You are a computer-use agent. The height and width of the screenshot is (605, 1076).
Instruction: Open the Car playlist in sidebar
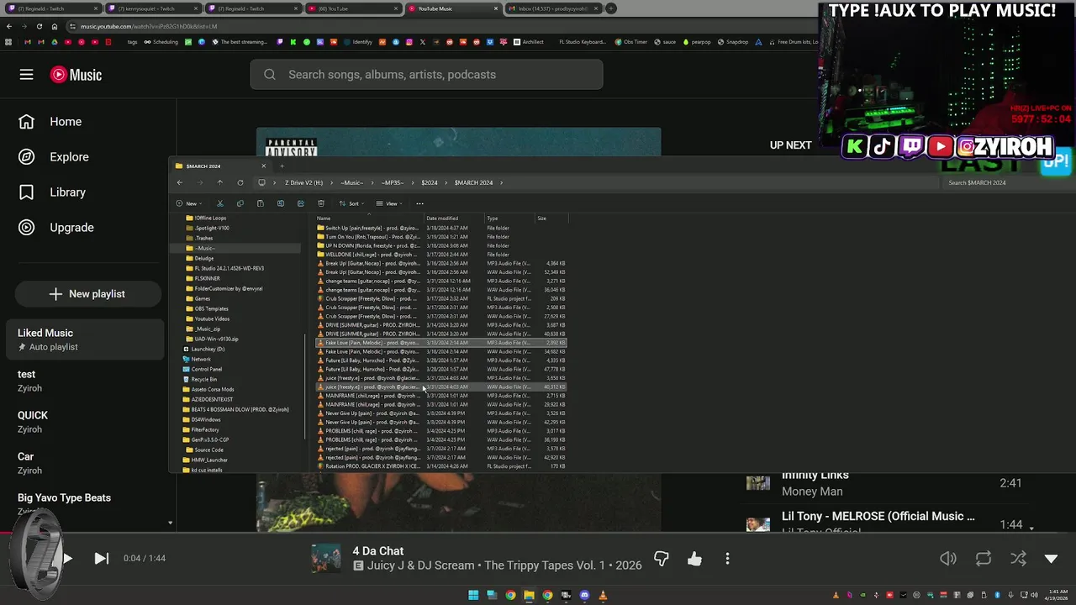(84, 463)
